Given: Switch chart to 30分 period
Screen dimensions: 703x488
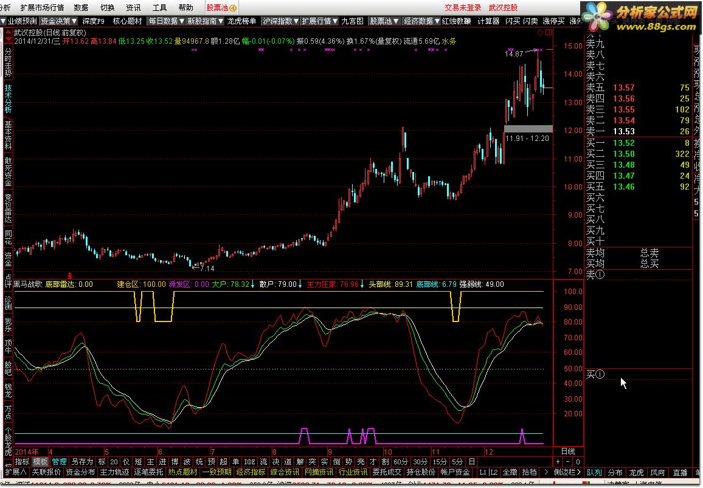Looking at the screenshot, I should coord(420,461).
